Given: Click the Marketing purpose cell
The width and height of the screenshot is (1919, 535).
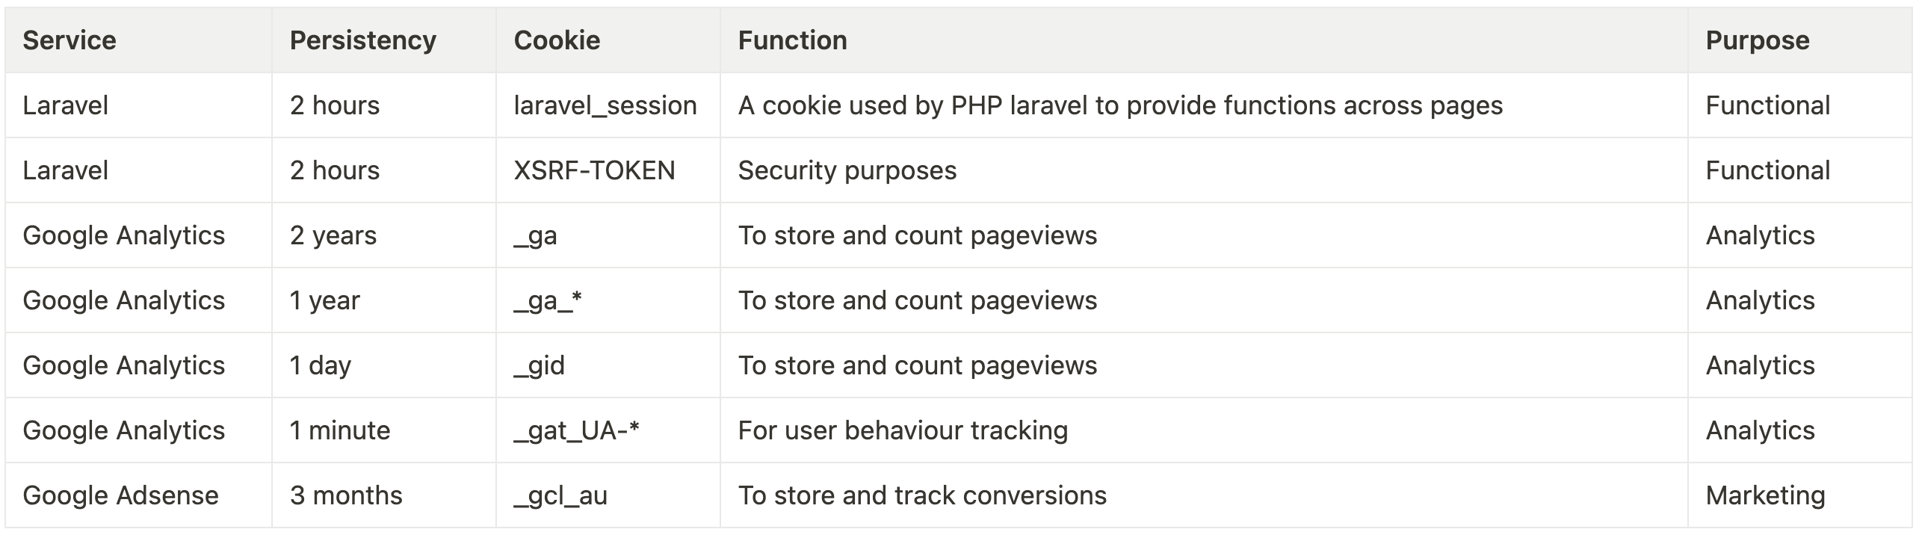Looking at the screenshot, I should pyautogui.click(x=1800, y=495).
